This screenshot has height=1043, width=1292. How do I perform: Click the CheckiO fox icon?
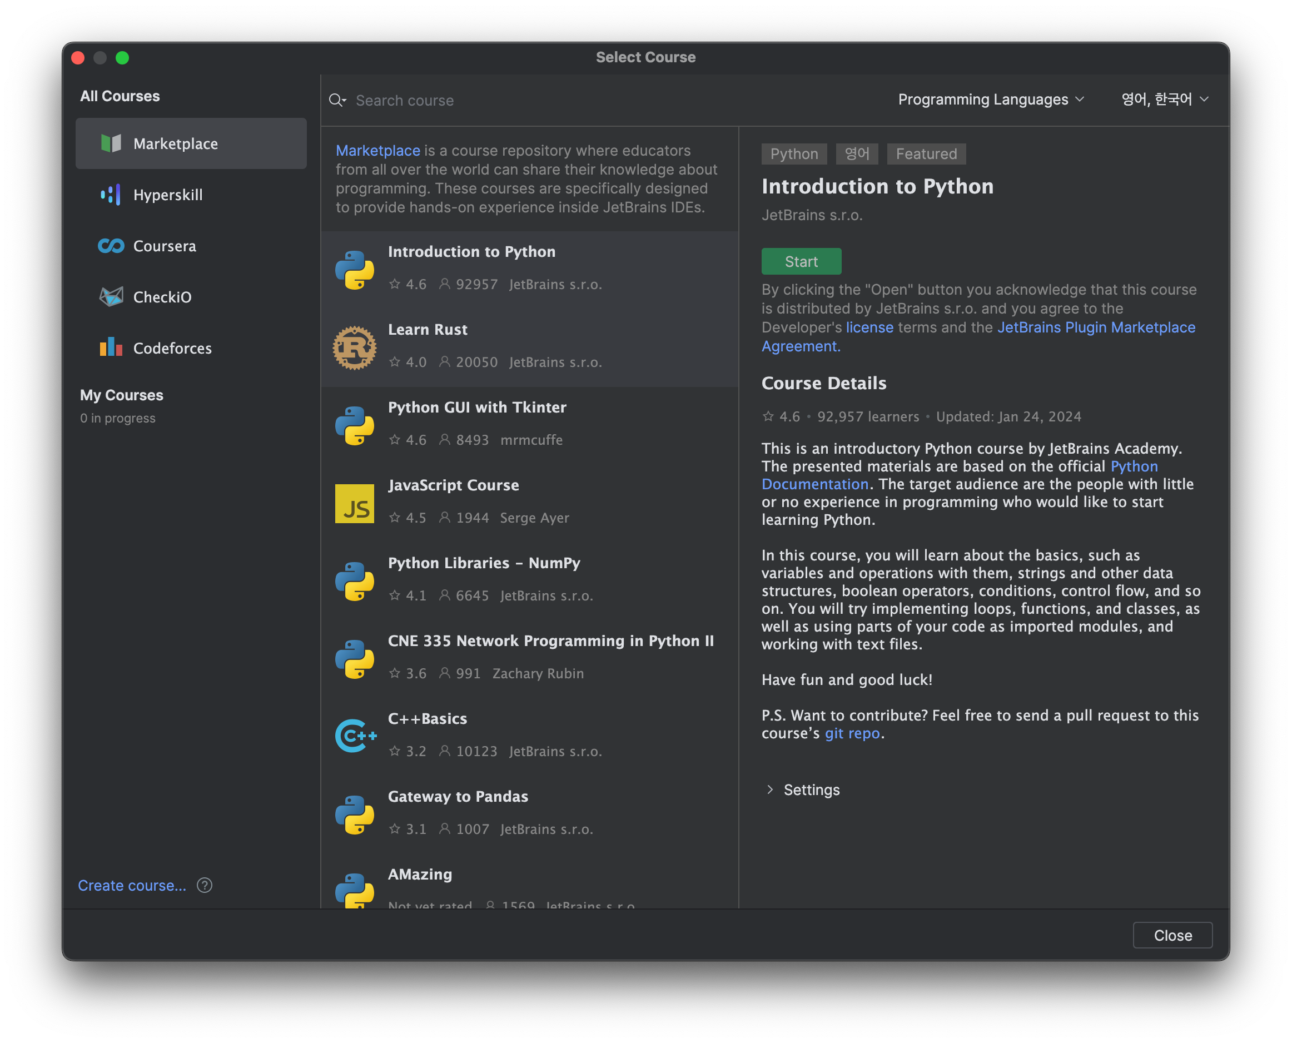(x=111, y=297)
